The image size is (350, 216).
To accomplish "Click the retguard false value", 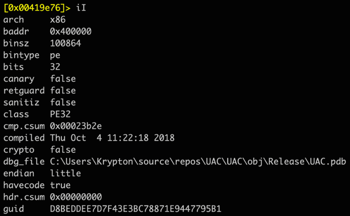I will (63, 90).
